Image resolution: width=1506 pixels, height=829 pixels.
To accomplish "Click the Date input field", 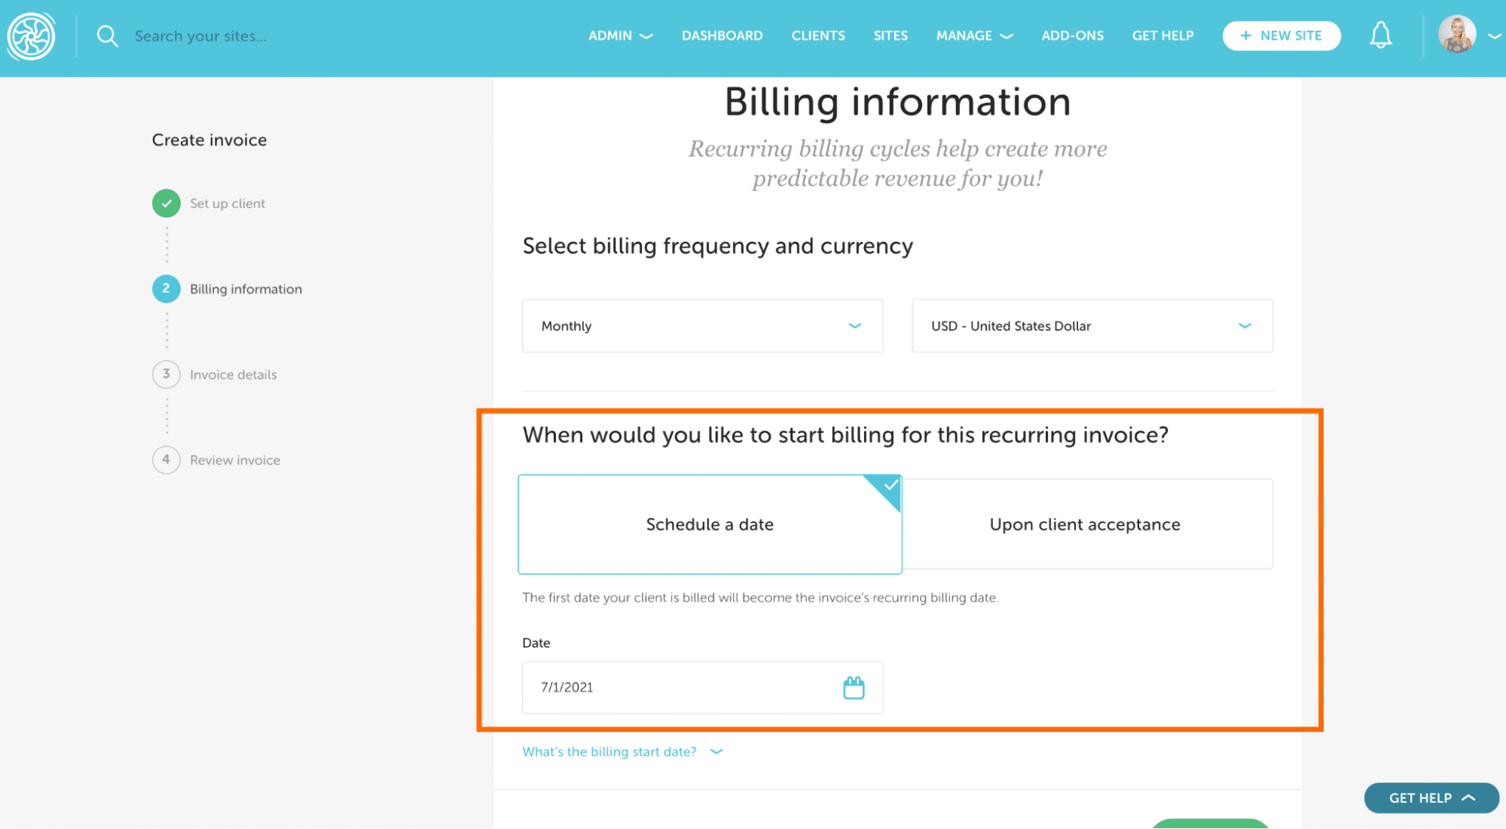I will coord(678,687).
